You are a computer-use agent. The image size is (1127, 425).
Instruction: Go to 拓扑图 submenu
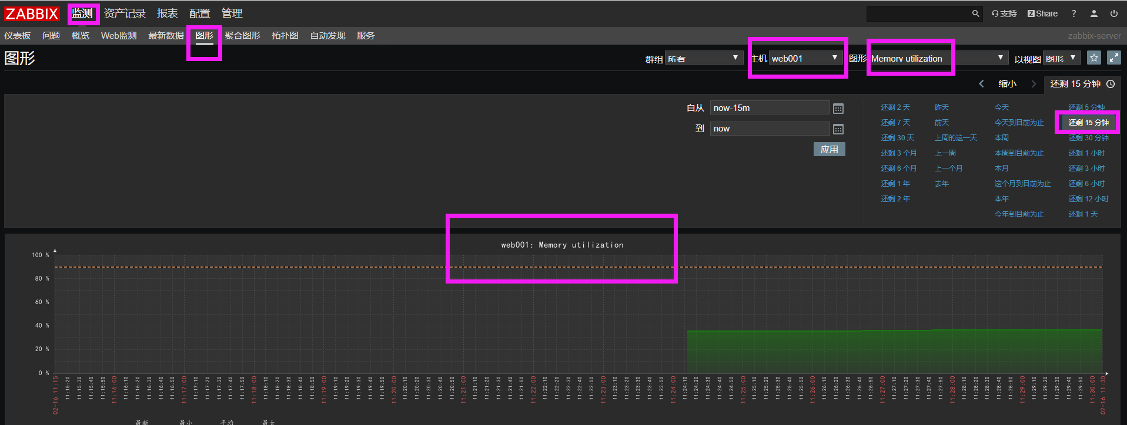pos(285,36)
